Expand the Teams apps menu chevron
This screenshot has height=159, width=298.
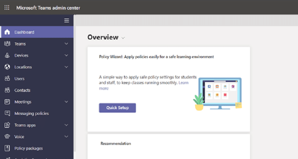tap(66, 125)
